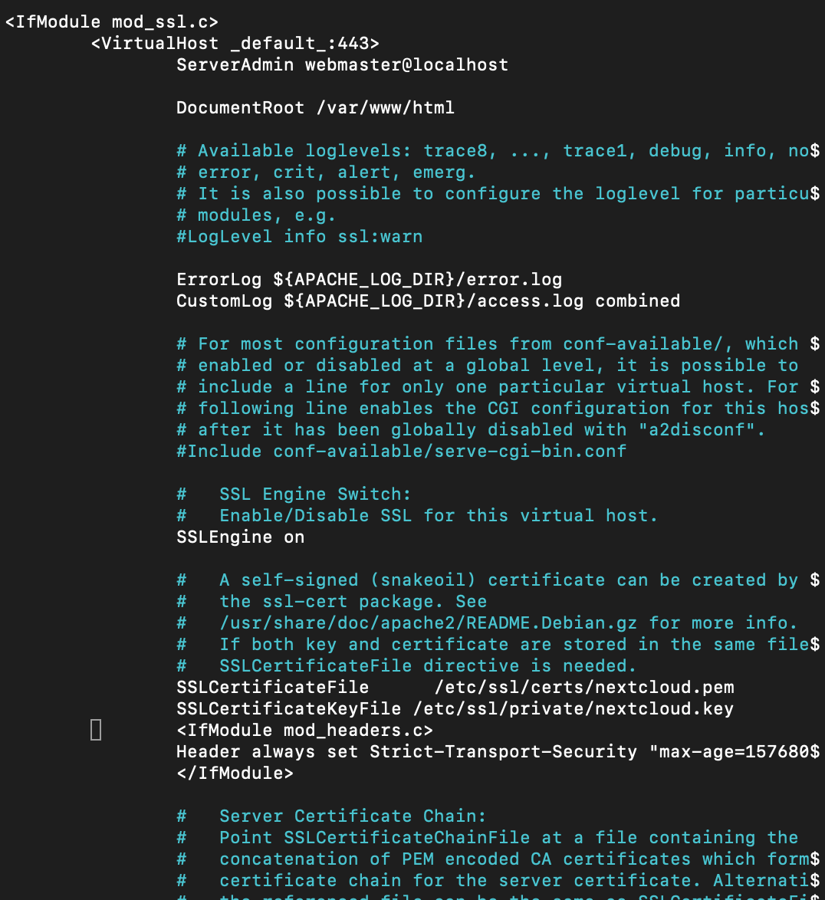Click the cursor block left of IfModule mod_headers
The image size is (825, 900).
point(96,730)
